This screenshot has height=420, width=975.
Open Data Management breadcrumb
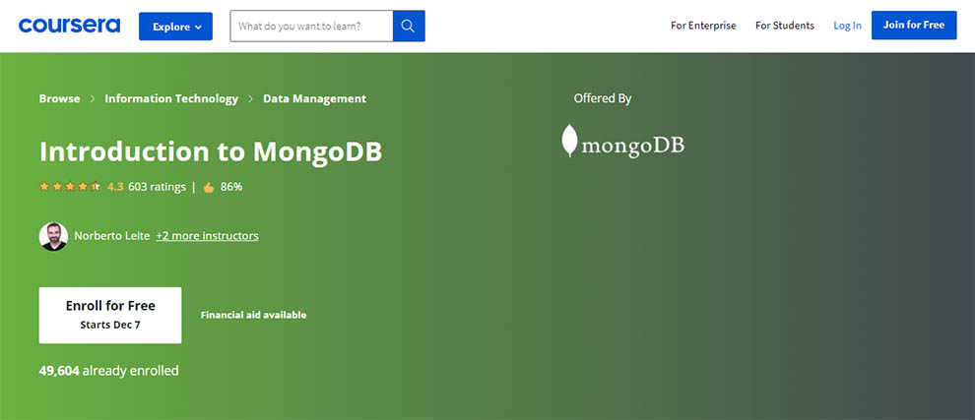(314, 98)
